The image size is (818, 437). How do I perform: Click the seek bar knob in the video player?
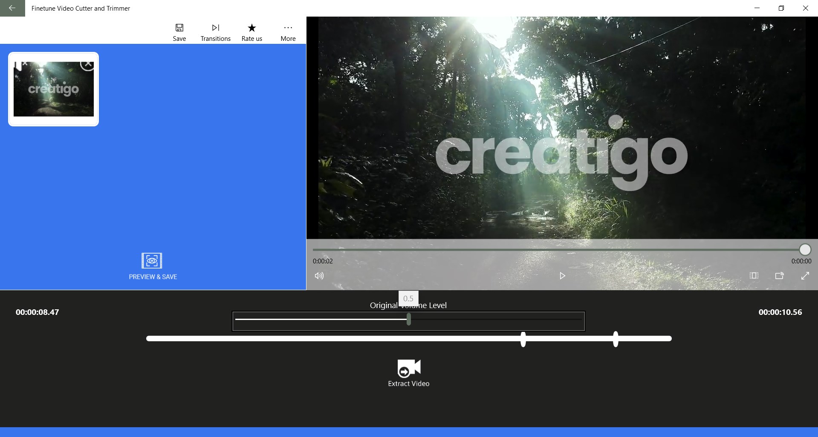click(x=804, y=250)
